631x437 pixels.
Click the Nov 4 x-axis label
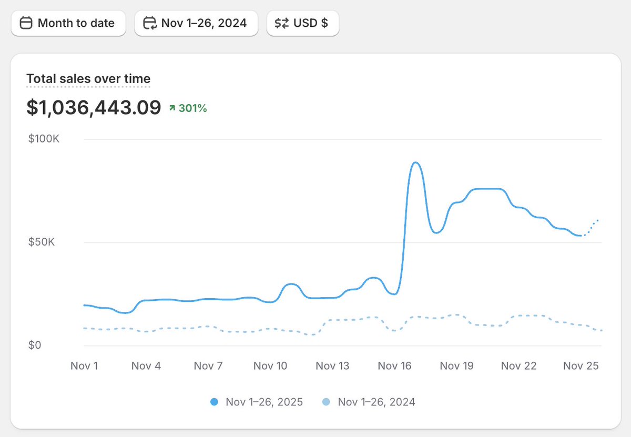point(146,366)
